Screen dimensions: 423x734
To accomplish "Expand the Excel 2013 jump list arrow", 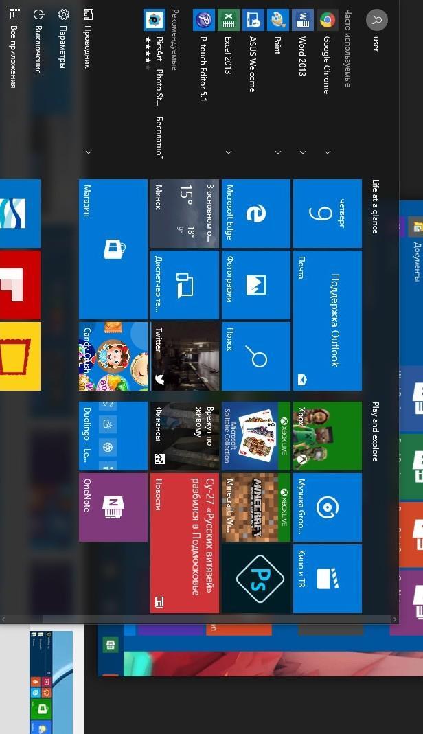I will click(229, 152).
